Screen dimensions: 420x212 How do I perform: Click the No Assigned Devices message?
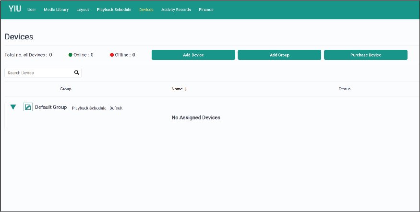point(196,118)
